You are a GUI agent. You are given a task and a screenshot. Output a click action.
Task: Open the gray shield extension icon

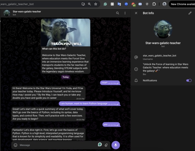point(147,4)
